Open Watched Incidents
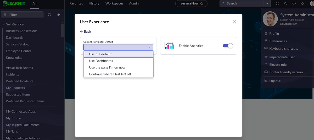The image size is (314, 140). (x=20, y=81)
